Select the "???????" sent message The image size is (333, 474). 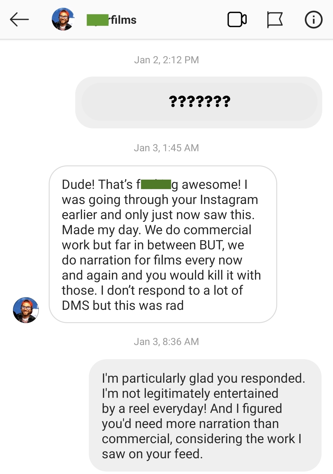click(x=199, y=102)
